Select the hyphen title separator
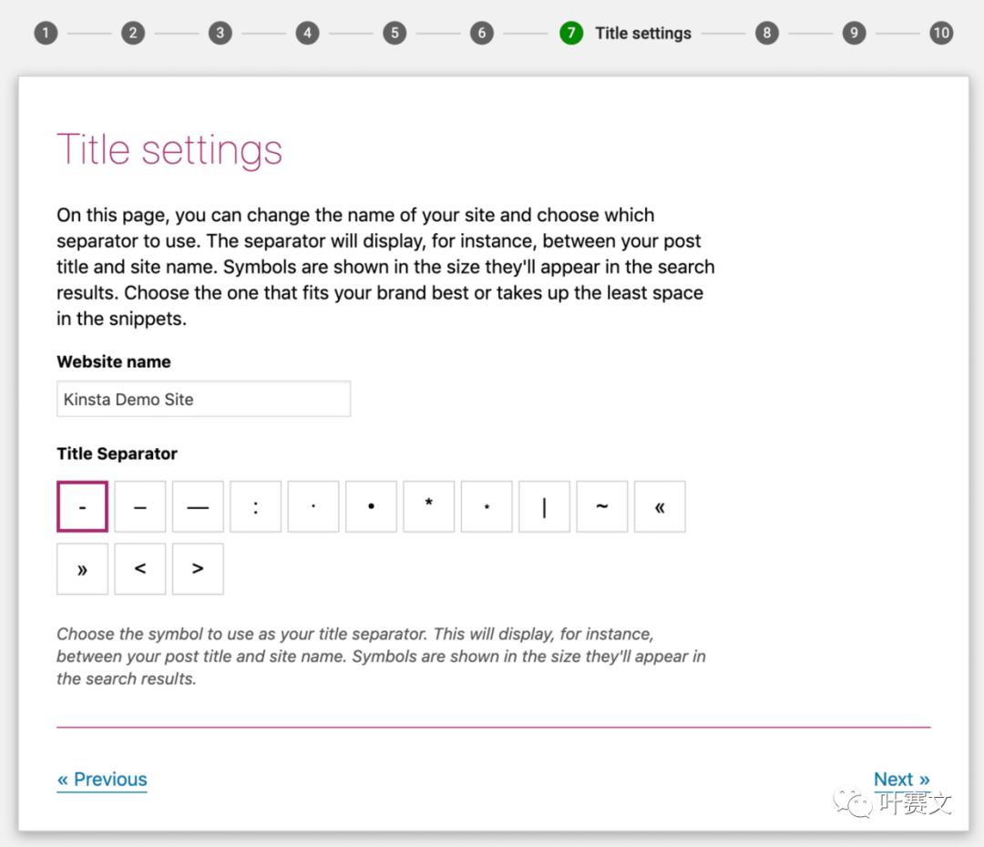This screenshot has width=984, height=847. point(82,506)
